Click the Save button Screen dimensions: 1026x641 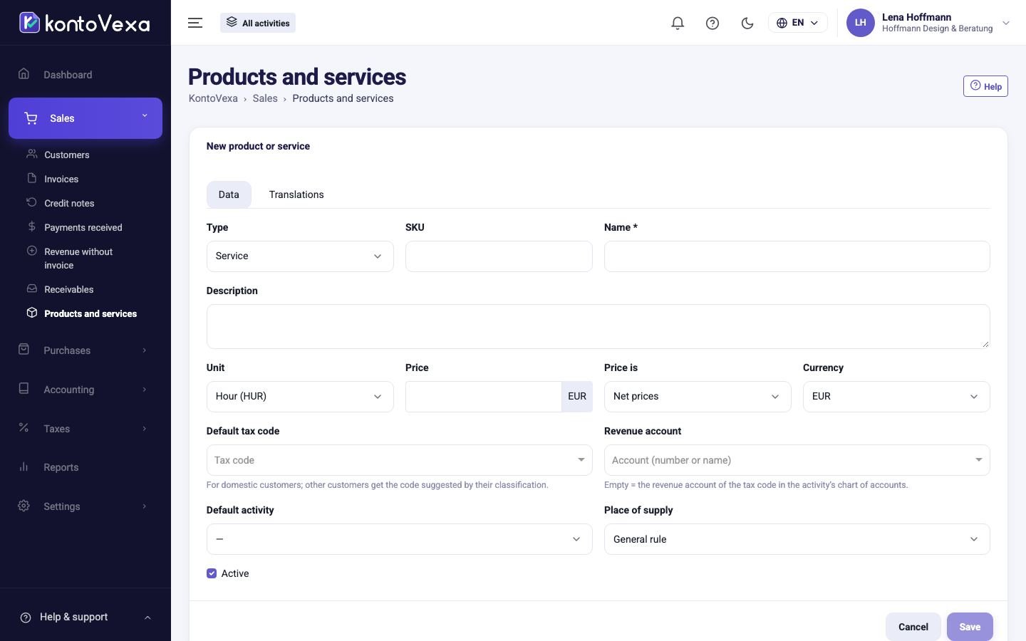(970, 627)
